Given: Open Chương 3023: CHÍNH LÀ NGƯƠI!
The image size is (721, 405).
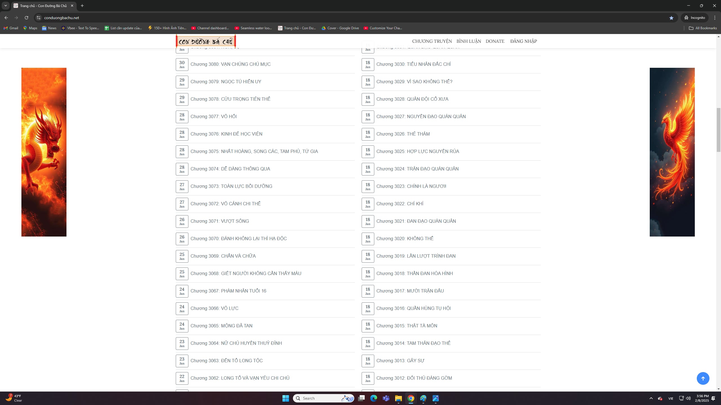Looking at the screenshot, I should 411,186.
